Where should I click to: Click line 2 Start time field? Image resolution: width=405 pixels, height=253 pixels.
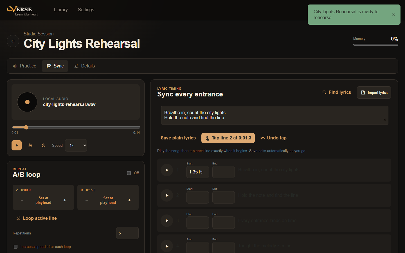(x=198, y=197)
